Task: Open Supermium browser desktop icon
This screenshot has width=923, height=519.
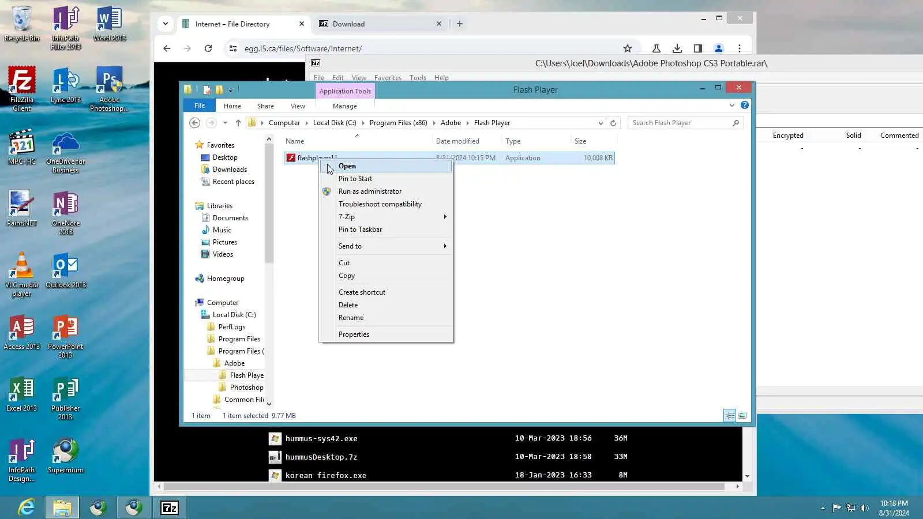Action: [x=66, y=456]
